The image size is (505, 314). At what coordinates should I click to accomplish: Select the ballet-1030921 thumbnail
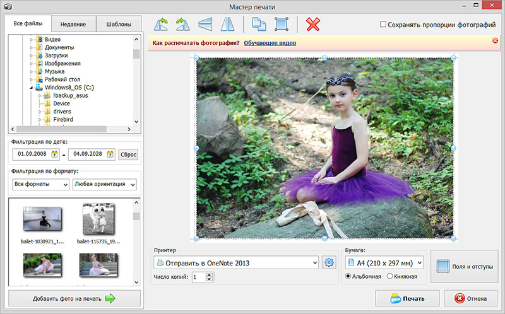click(x=42, y=220)
